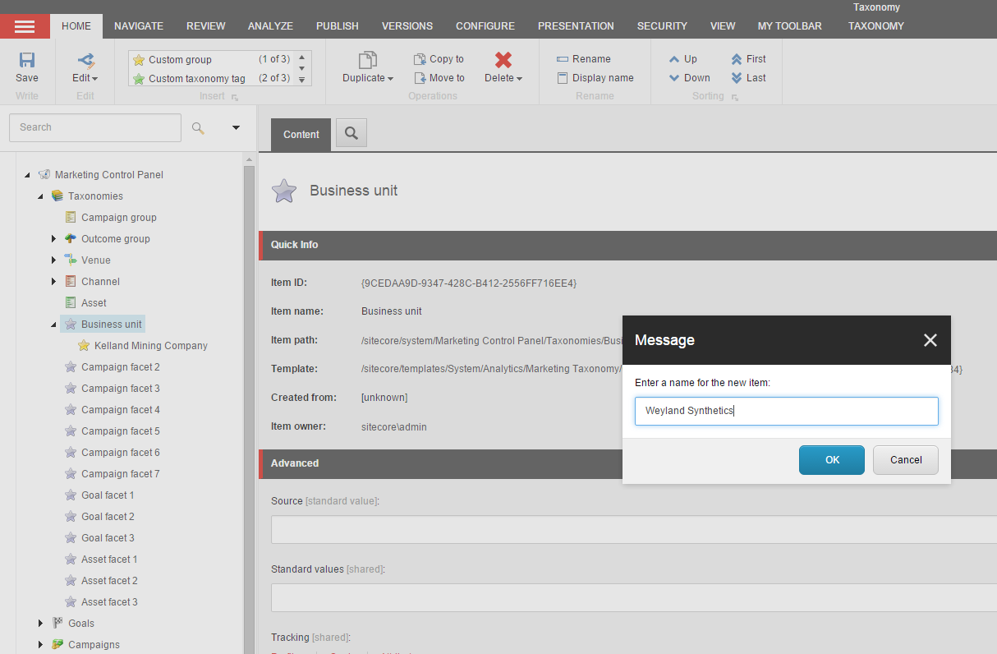Move item Up with arrow icon
Image resolution: width=997 pixels, height=654 pixels.
[x=674, y=59]
